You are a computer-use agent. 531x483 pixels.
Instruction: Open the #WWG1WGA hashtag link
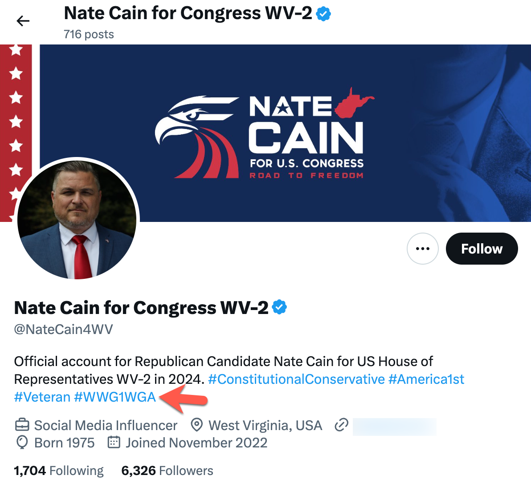115,397
